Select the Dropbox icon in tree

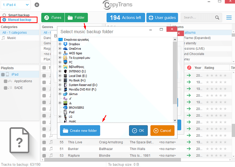pos(65,44)
